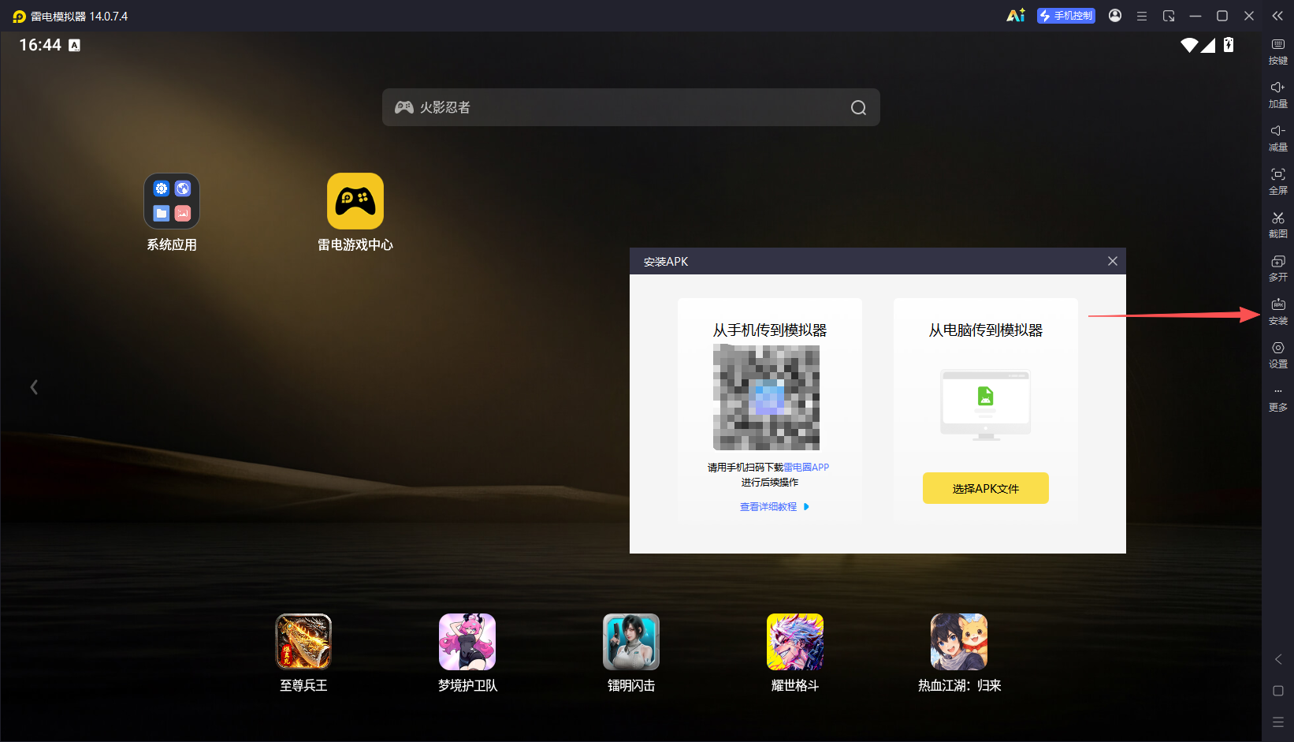Viewport: 1294px width, 742px height.
Task: Open the 按键 keyboard mapping tool
Action: pyautogui.click(x=1277, y=51)
